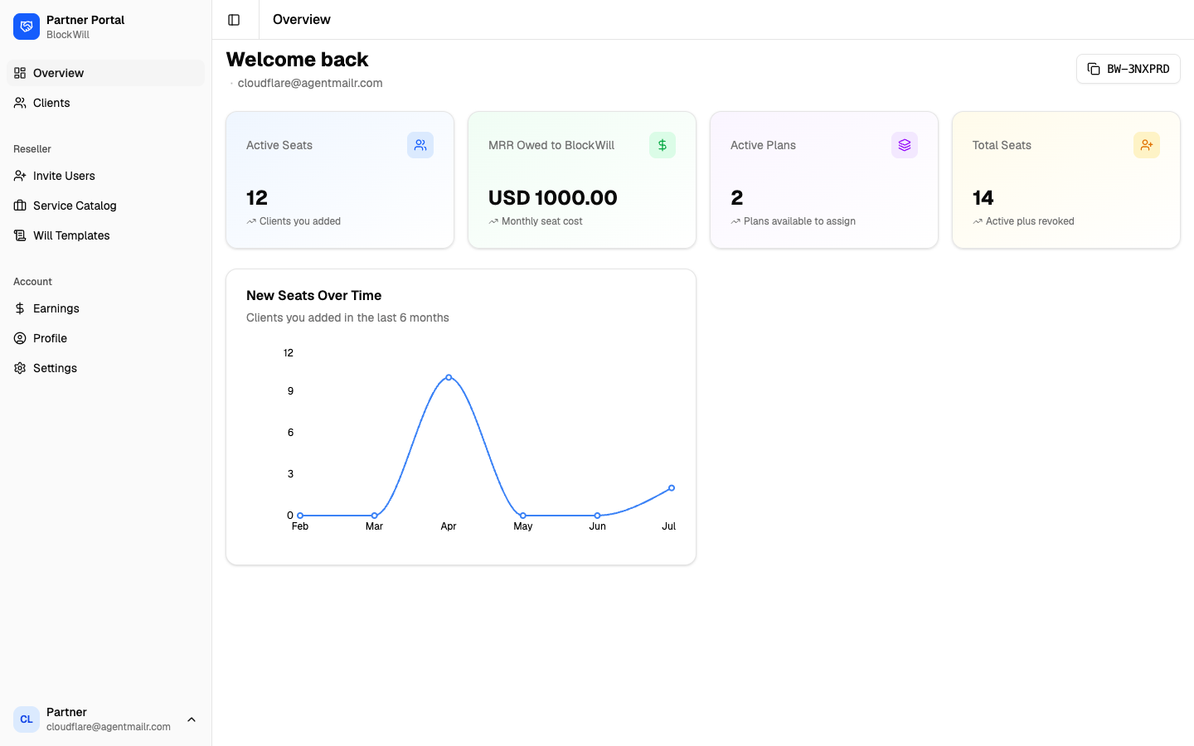The width and height of the screenshot is (1194, 746).
Task: Click the Total Seats value 14
Action: coord(983,198)
